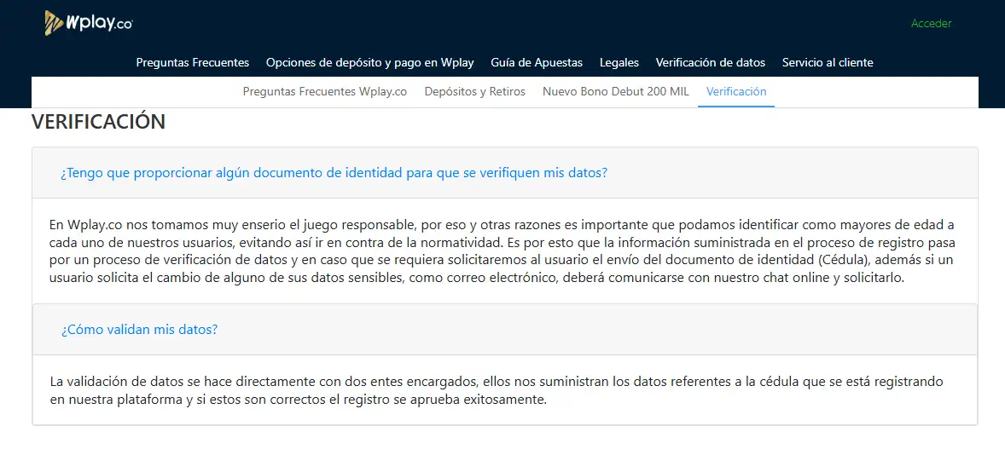Open Verificación de datos menu item
1005x455 pixels.
point(710,63)
